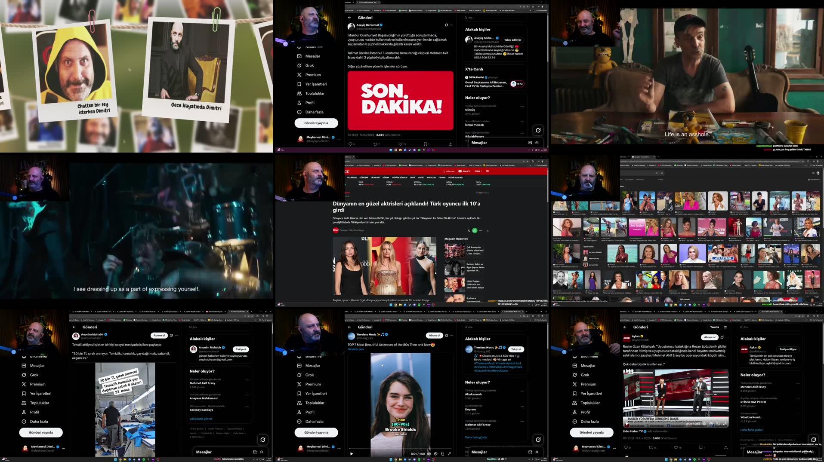Play the Brooke Shields video
The image size is (824, 462).
(x=352, y=454)
